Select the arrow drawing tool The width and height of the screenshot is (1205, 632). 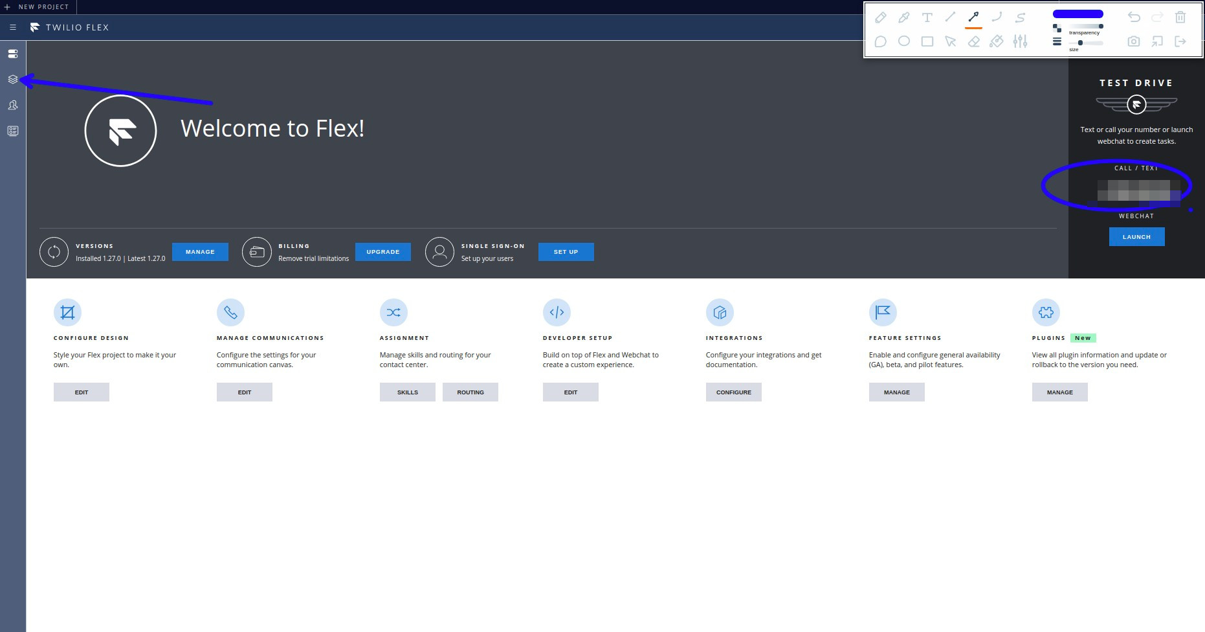(x=973, y=17)
